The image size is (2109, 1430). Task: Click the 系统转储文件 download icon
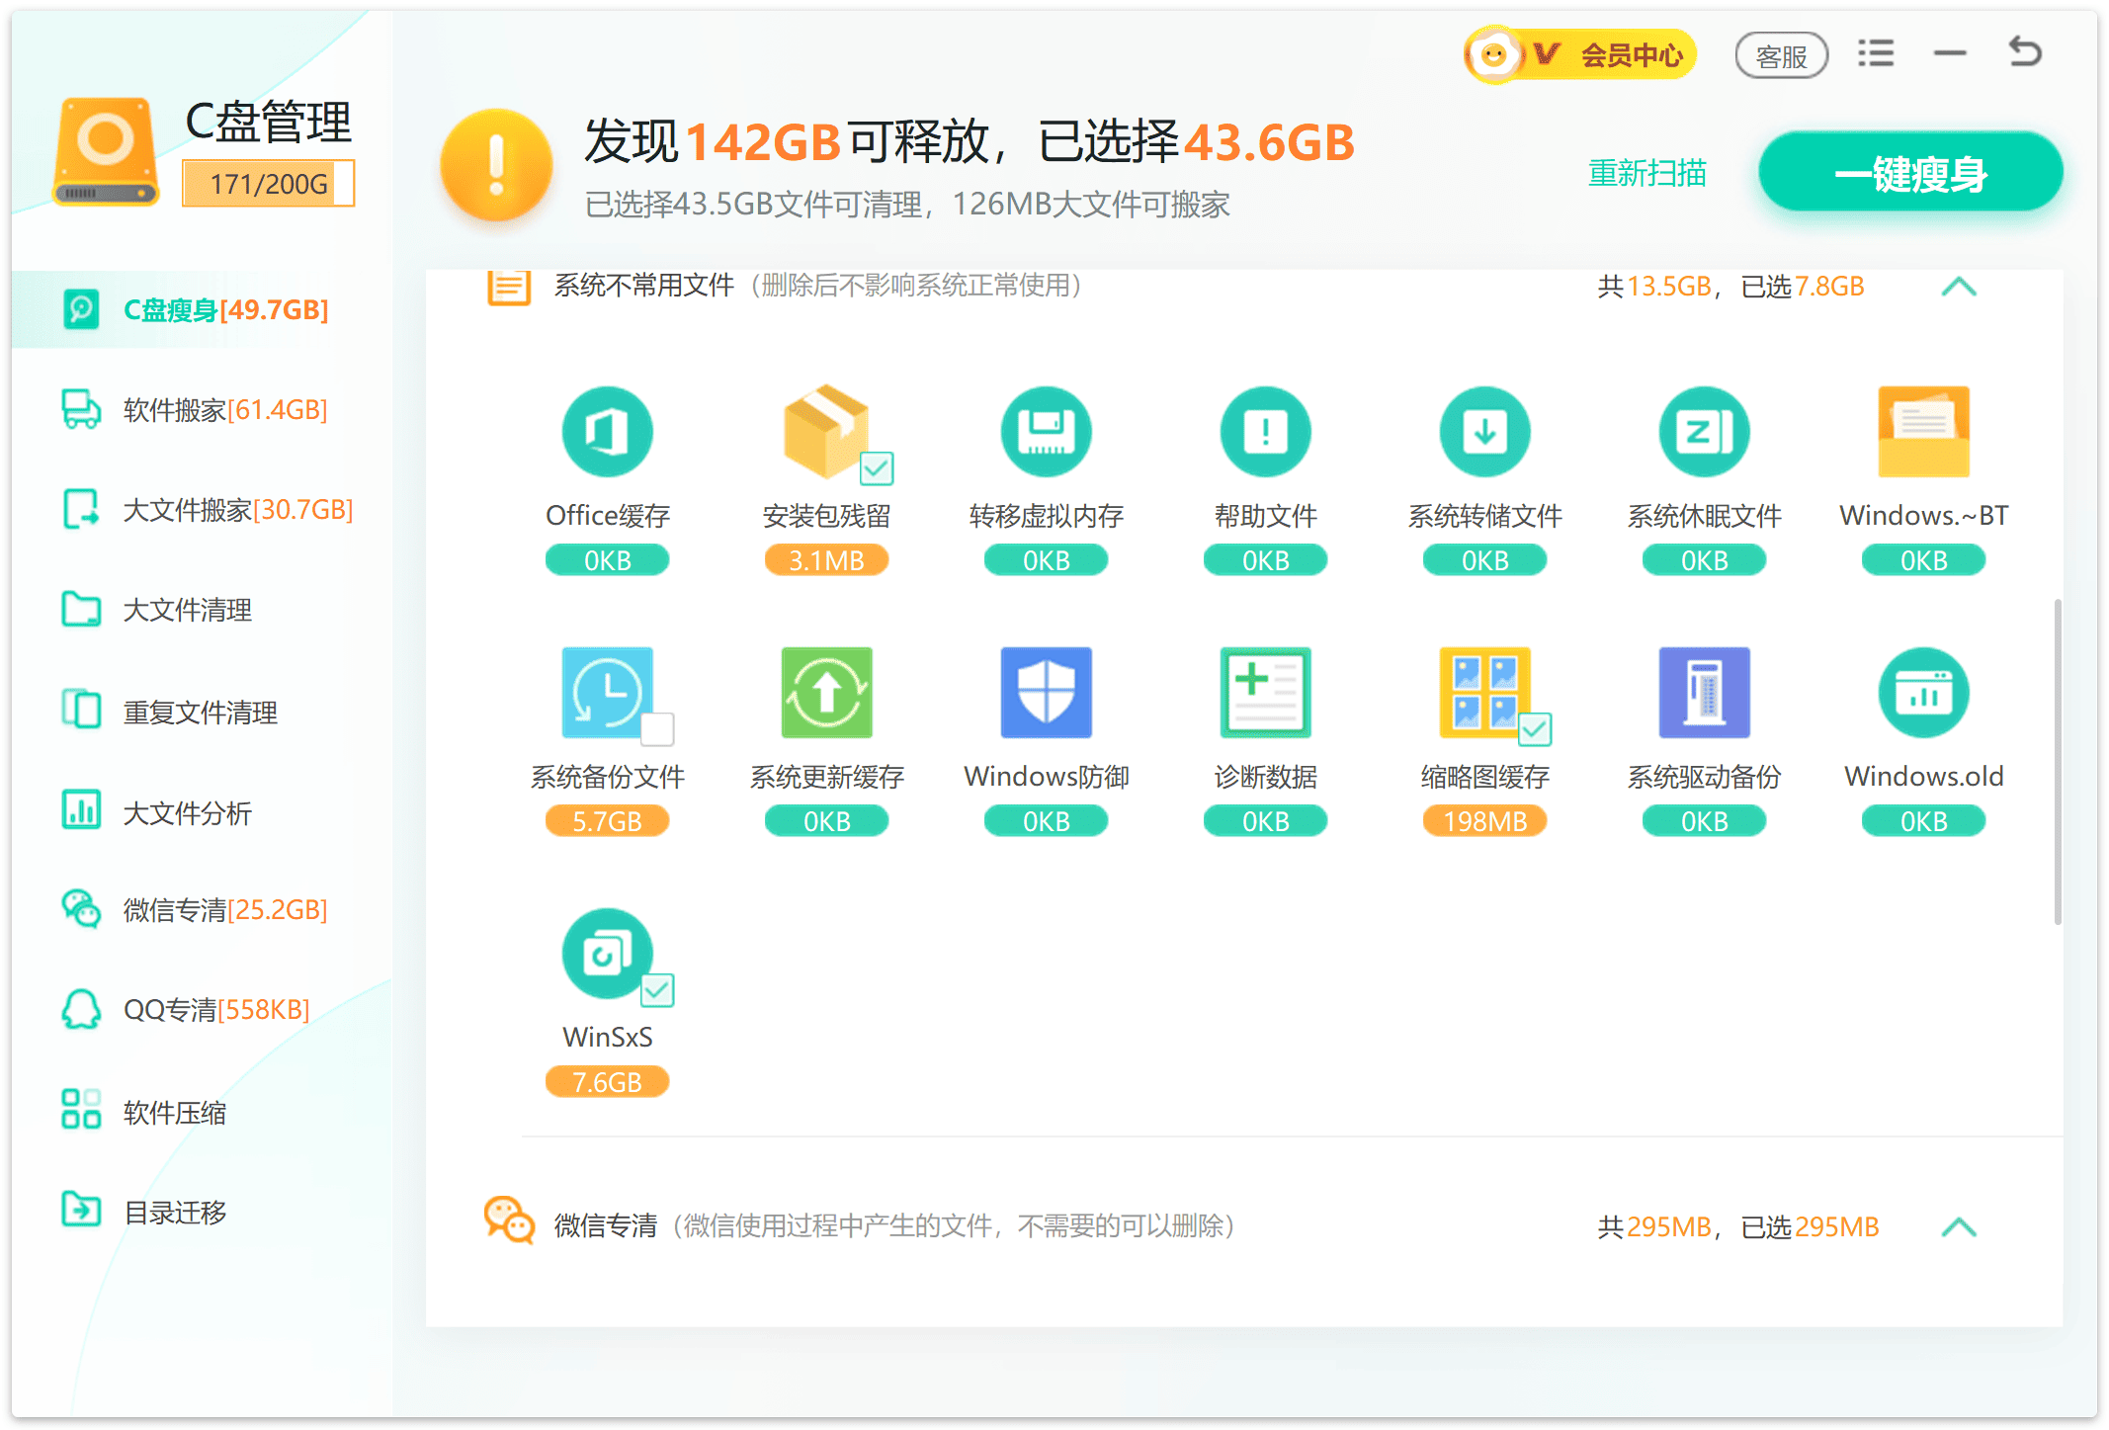[x=1484, y=431]
